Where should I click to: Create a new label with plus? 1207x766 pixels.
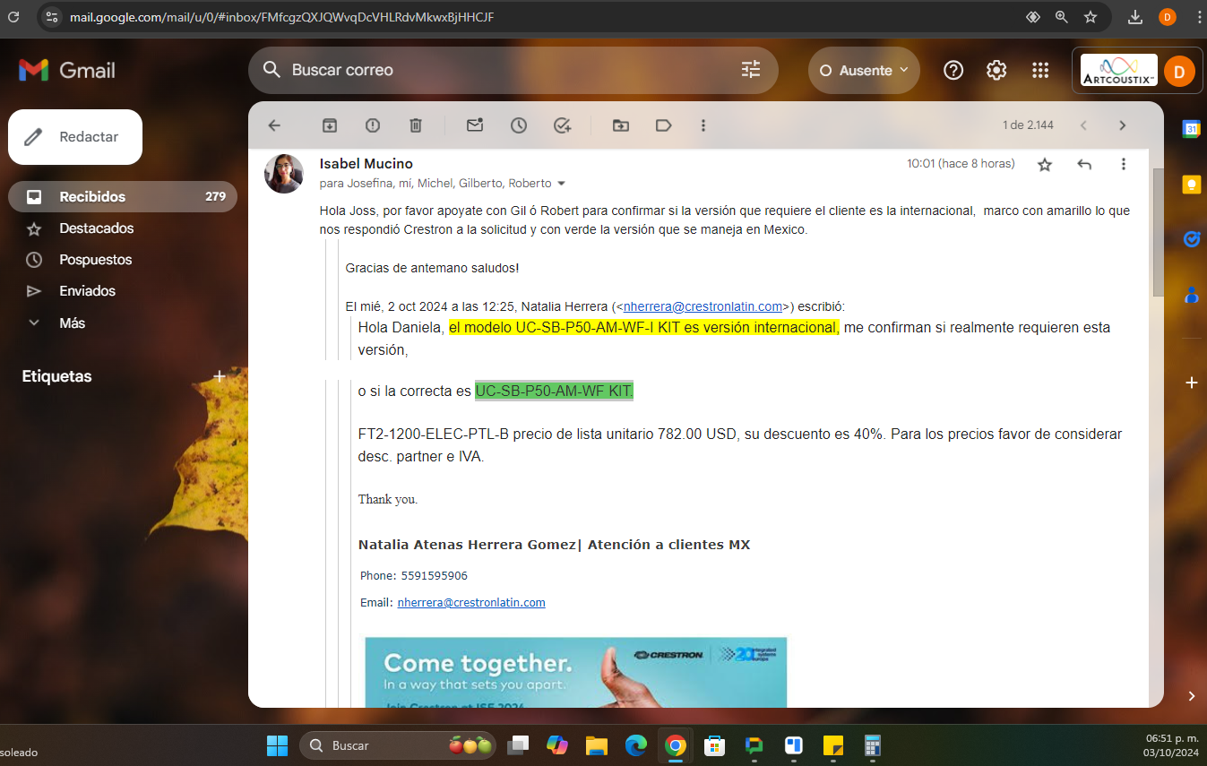point(220,376)
